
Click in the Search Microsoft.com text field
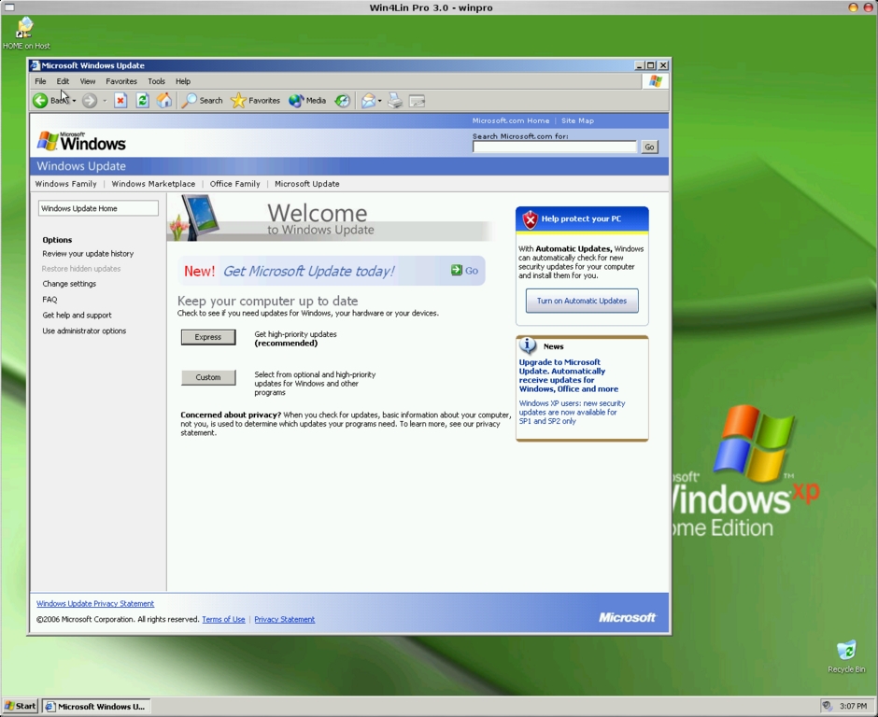554,147
